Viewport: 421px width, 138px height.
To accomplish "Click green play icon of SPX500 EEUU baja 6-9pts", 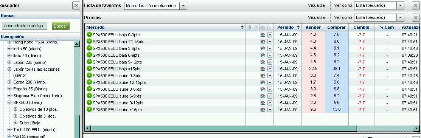I will 89,55.
